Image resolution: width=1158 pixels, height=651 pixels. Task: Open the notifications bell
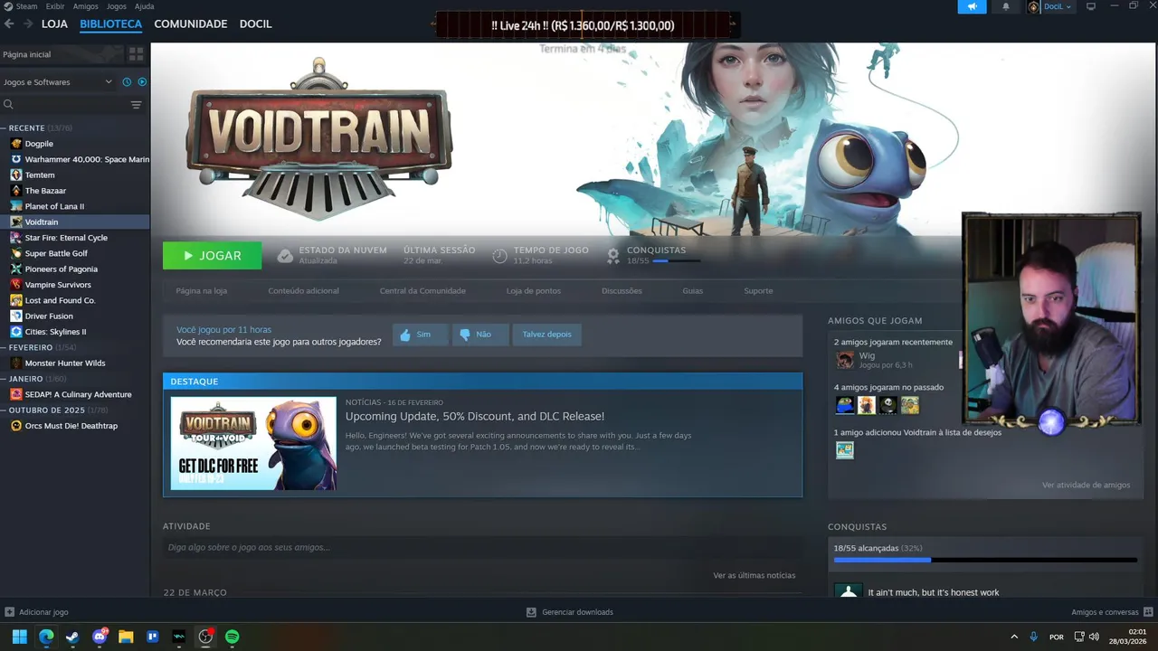coord(1006,6)
